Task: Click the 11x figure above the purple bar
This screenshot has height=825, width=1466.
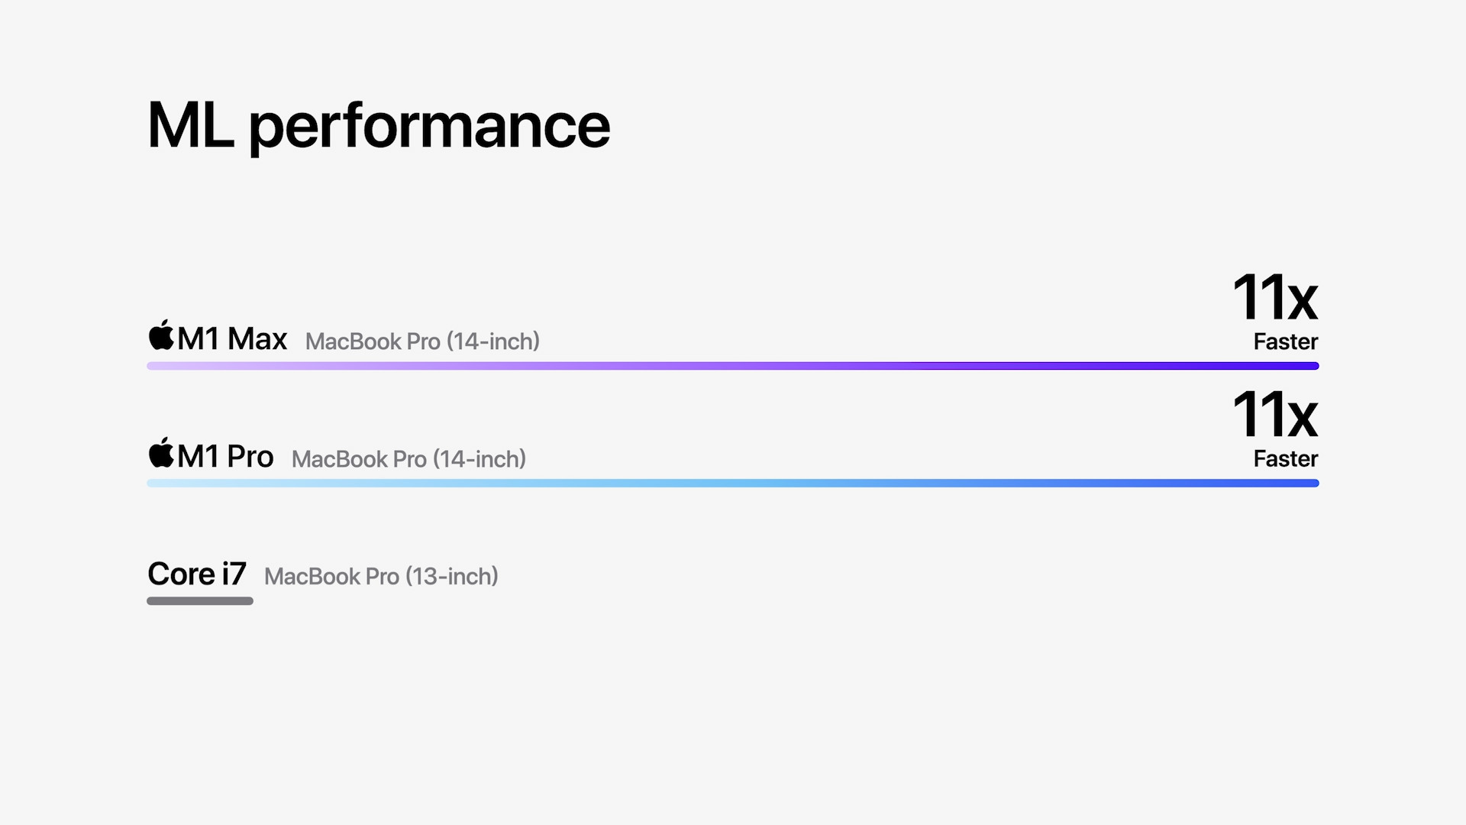Action: coord(1274,297)
